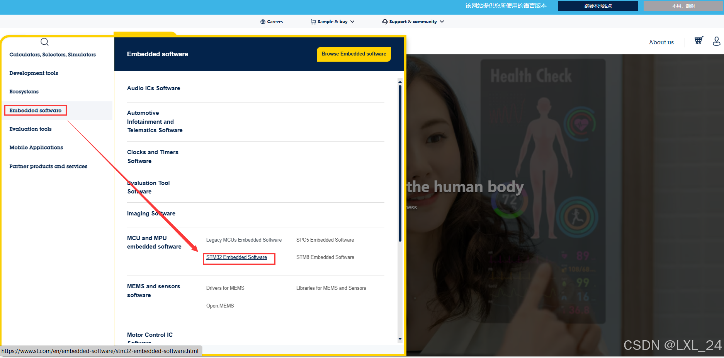Open SPC5 Embedded Software link
Image resolution: width=724 pixels, height=358 pixels.
[x=325, y=240]
